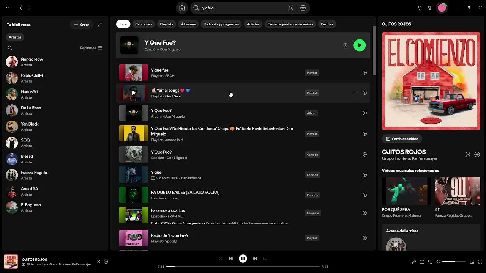Open the Browse icon beside the search bar
486x273 pixels.
[303, 8]
